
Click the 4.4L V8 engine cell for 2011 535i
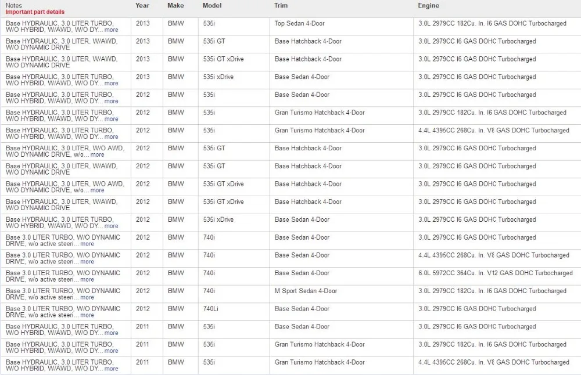(497, 365)
